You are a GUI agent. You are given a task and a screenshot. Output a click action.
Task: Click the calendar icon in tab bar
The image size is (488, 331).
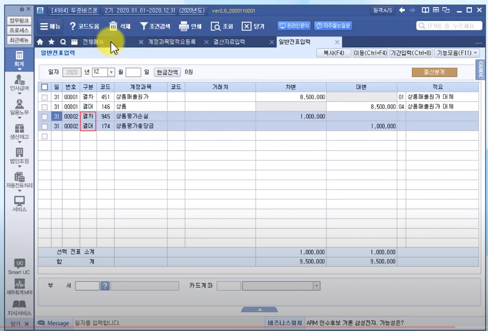74,42
